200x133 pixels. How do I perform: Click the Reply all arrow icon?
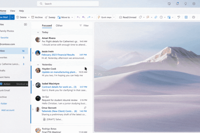[x=83, y=17]
